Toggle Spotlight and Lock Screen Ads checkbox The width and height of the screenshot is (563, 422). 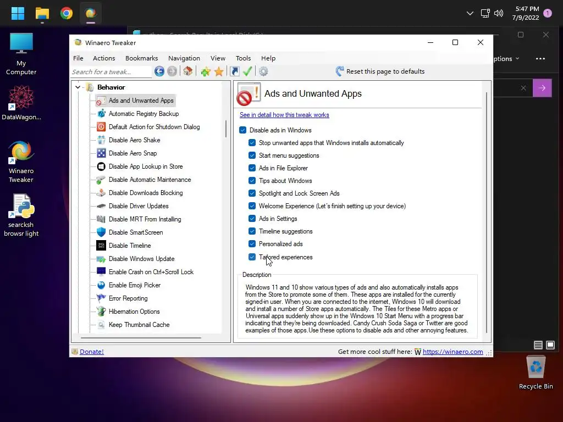click(x=252, y=193)
